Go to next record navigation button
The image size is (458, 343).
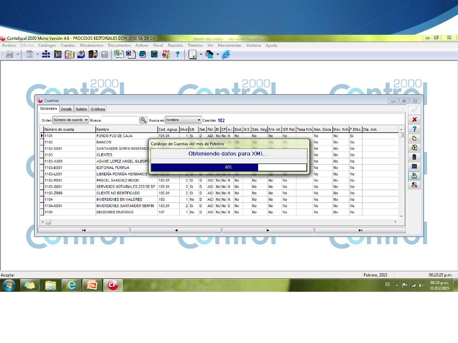coord(268,230)
